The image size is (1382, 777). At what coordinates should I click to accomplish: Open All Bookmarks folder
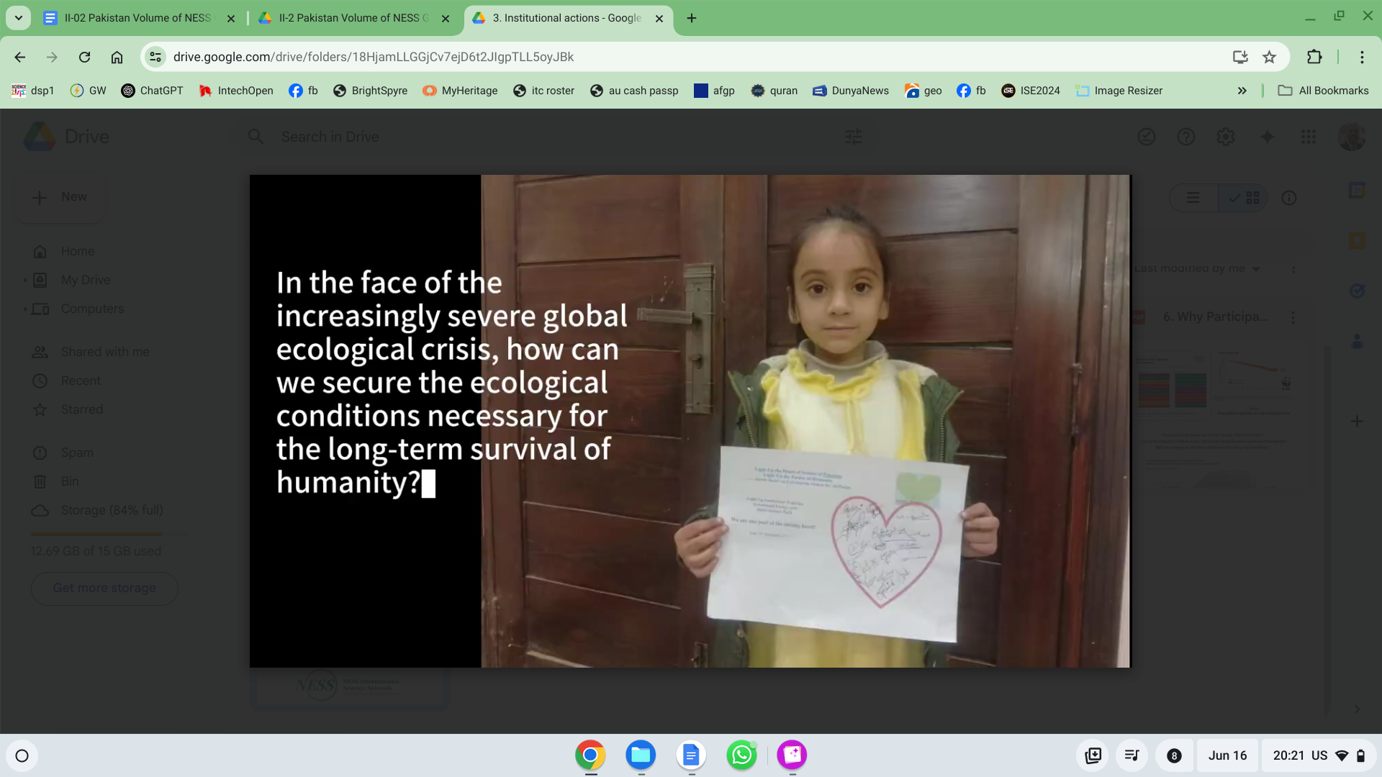[1323, 91]
